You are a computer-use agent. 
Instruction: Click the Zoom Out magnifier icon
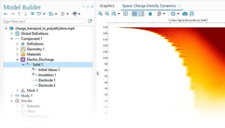click(107, 14)
